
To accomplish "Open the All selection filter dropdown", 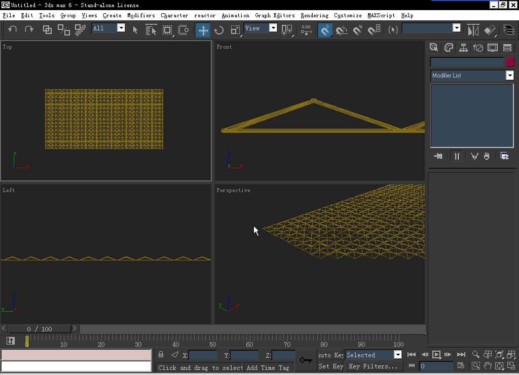I will coord(121,28).
